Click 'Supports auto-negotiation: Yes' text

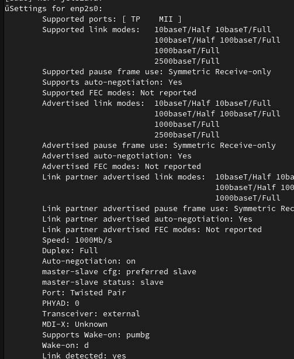[112, 82]
